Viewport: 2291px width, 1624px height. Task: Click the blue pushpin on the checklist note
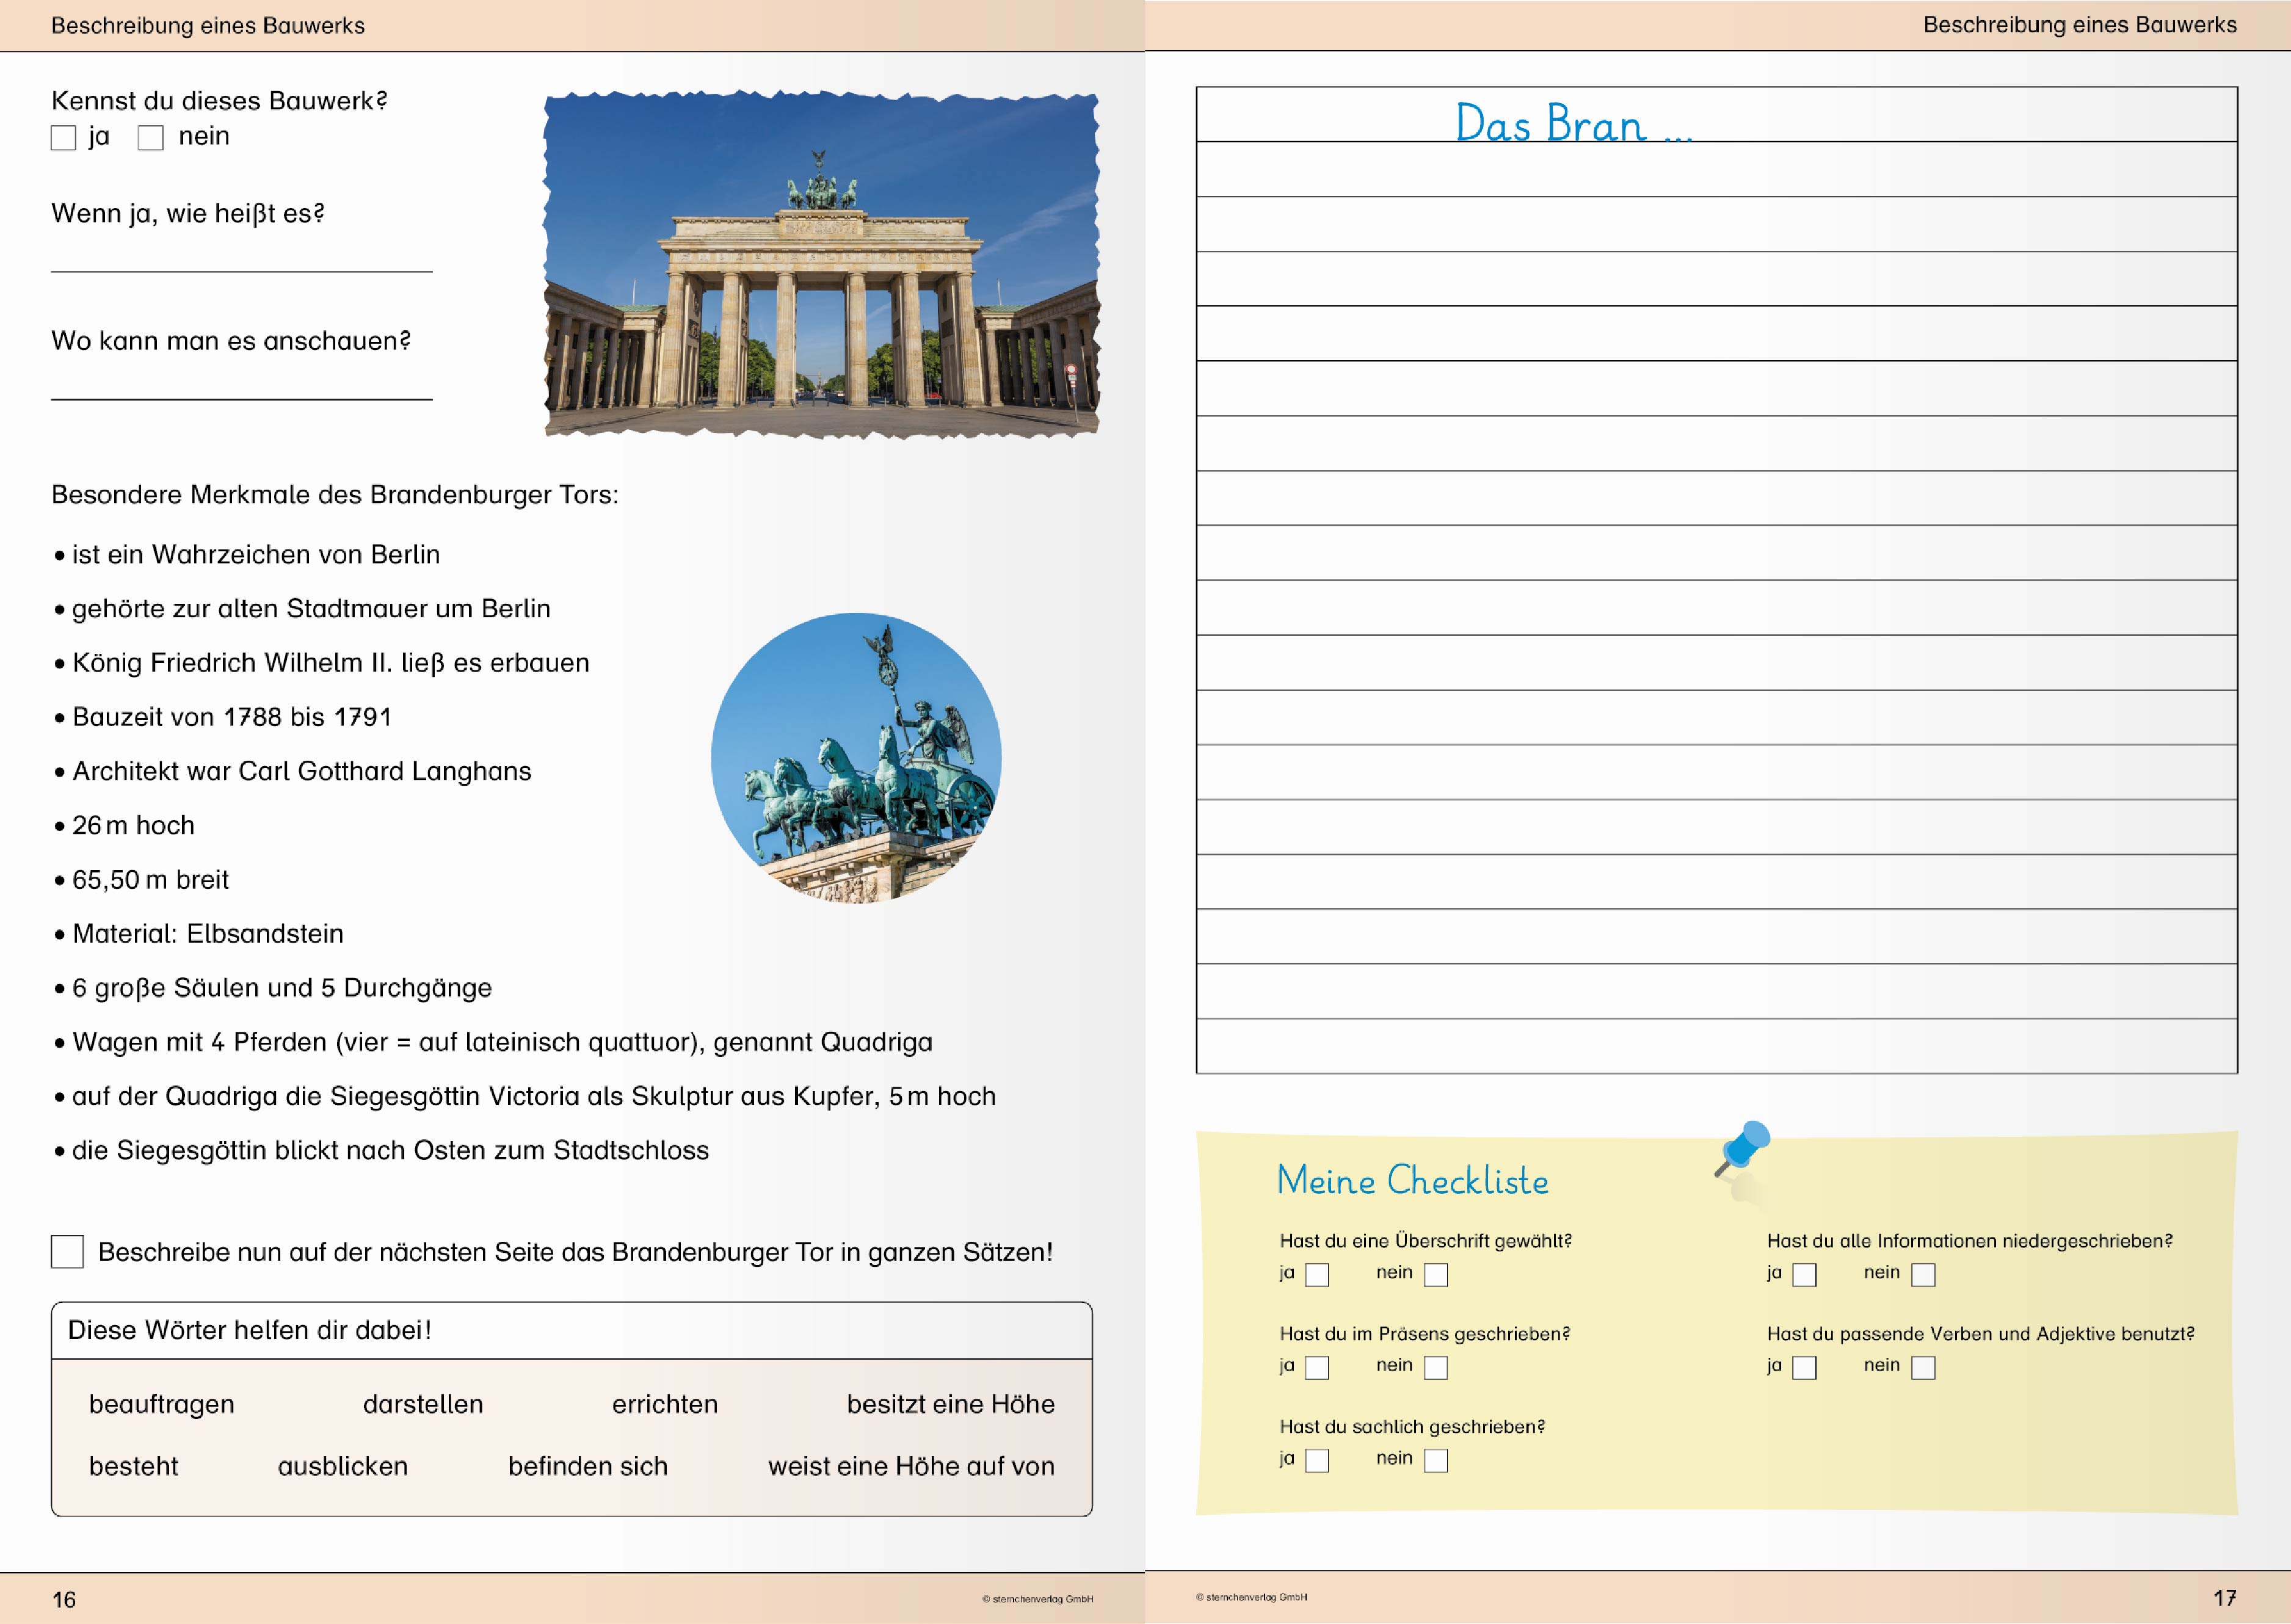point(1744,1148)
